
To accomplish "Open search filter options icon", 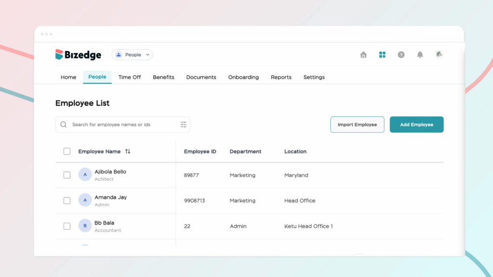I will click(183, 125).
